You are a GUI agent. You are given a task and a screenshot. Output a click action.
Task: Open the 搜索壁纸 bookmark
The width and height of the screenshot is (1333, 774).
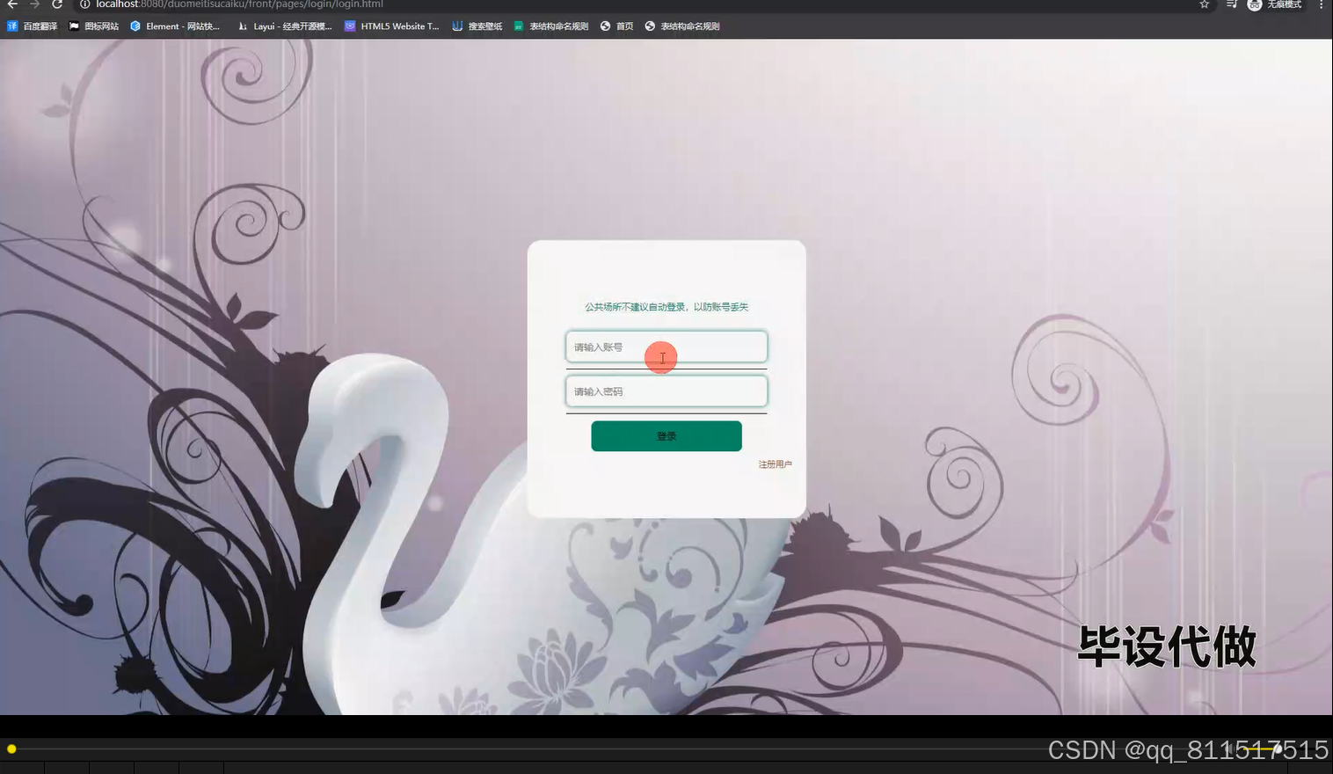(477, 26)
